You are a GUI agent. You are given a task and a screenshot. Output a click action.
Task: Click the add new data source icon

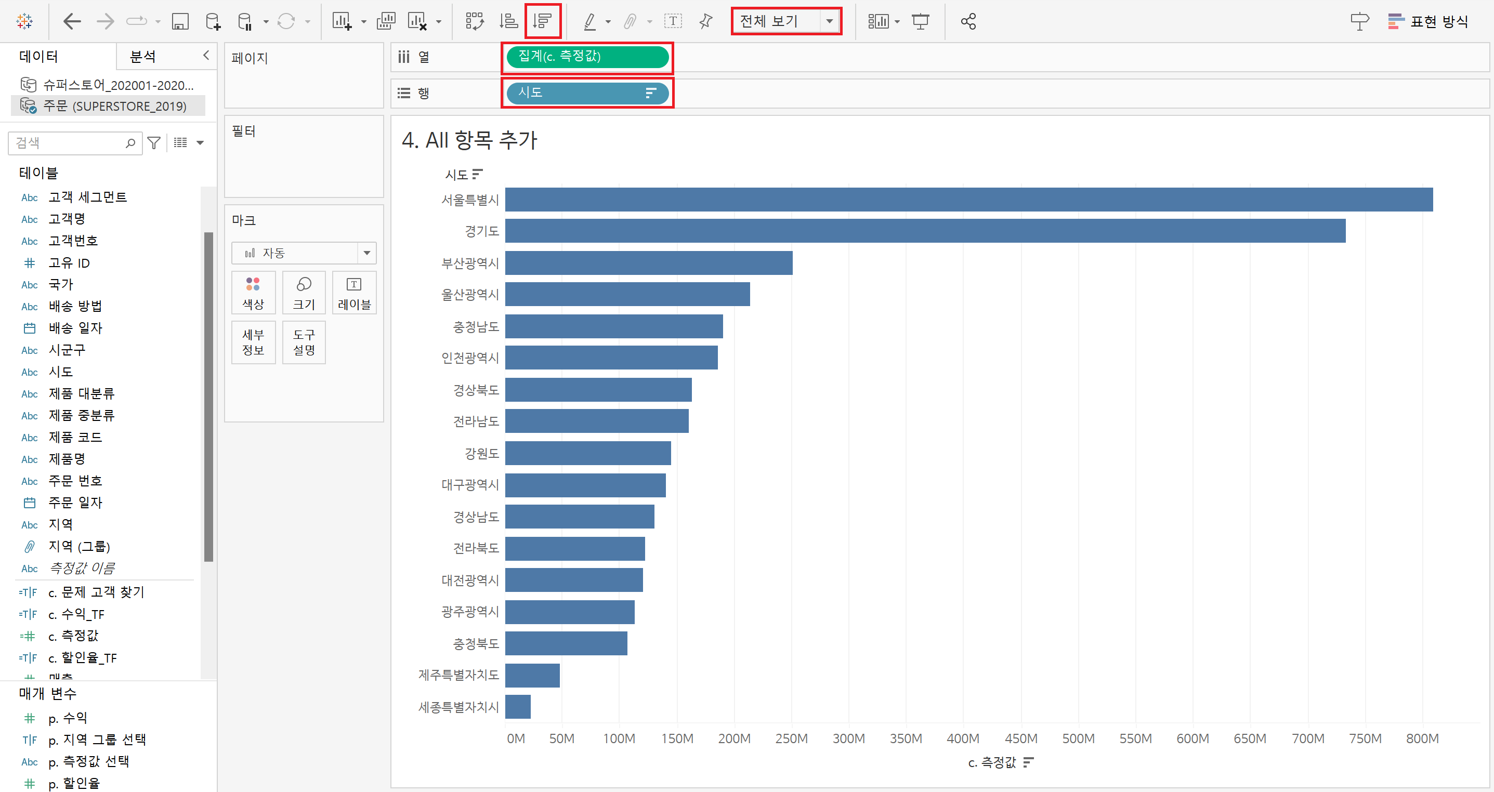coord(213,22)
